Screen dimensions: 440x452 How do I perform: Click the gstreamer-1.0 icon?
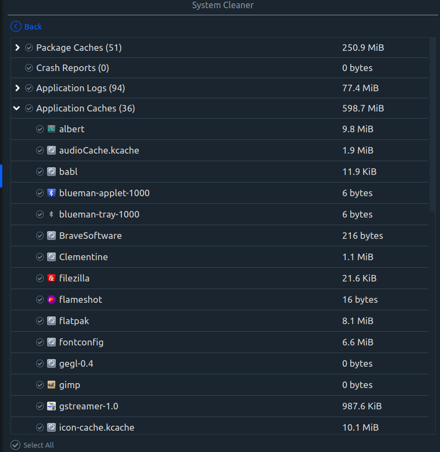pyautogui.click(x=51, y=406)
